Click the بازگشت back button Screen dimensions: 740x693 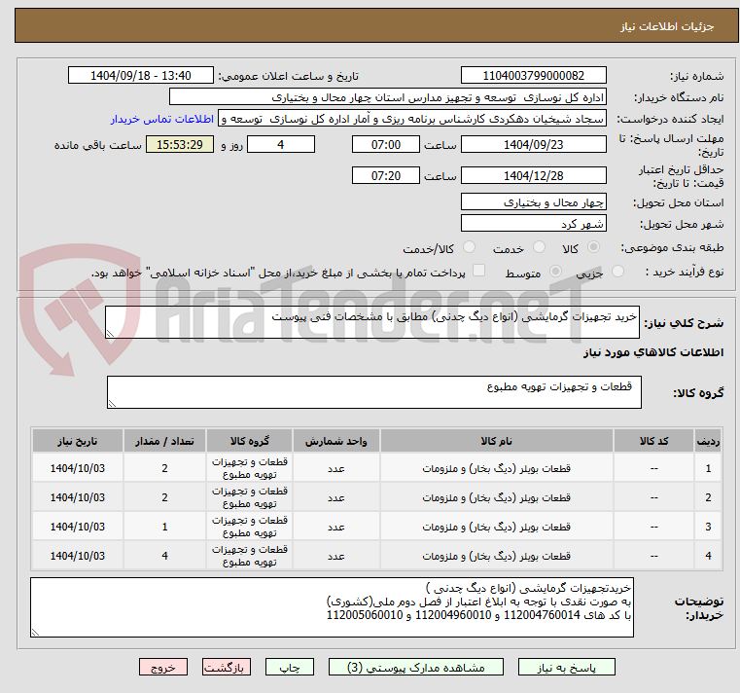[226, 667]
